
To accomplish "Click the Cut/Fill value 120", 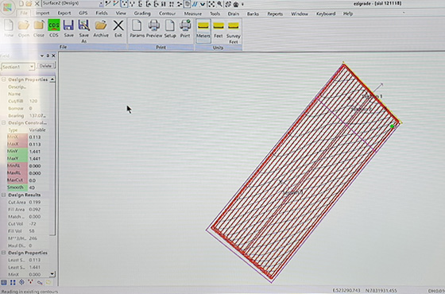I will 33,102.
